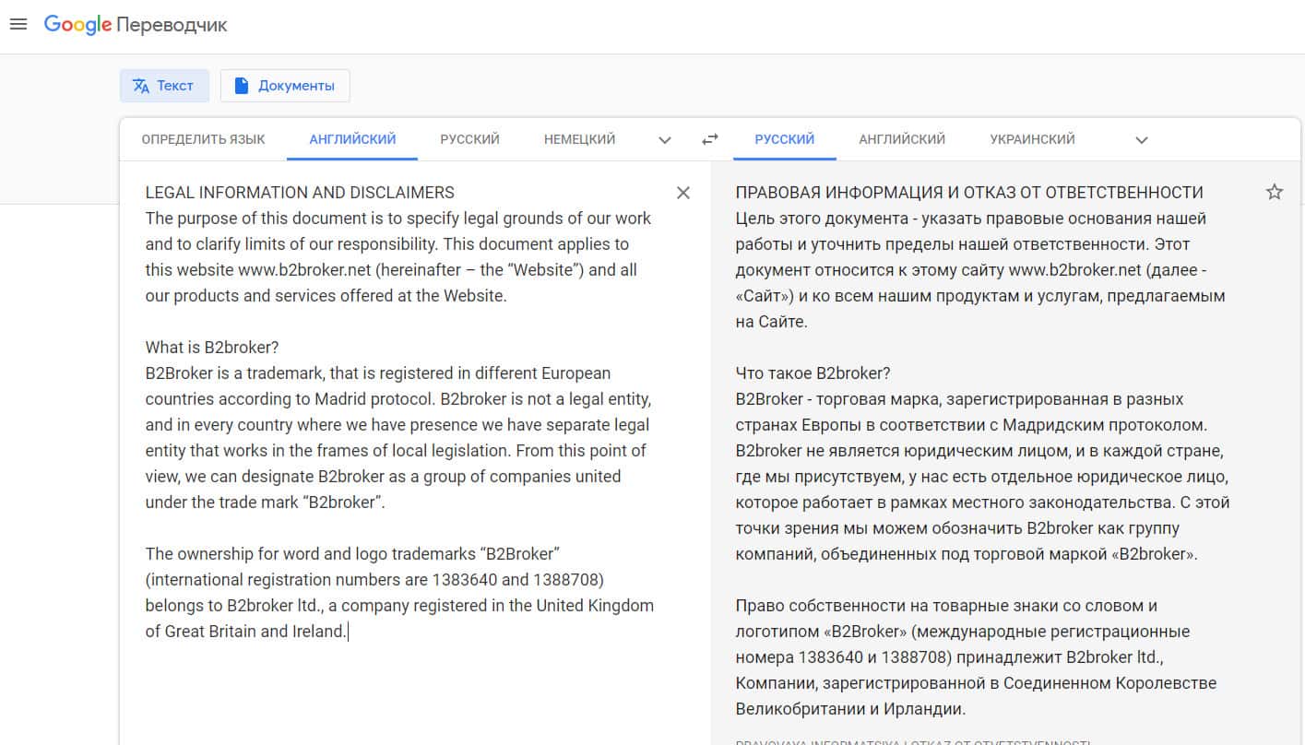
Task: Choose Немецкий as source language
Action: (579, 140)
